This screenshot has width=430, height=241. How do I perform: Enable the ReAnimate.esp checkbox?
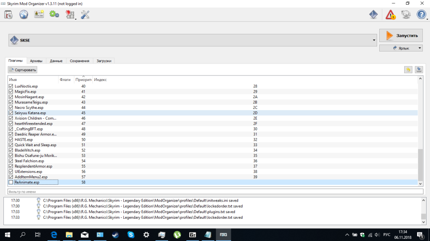11,182
